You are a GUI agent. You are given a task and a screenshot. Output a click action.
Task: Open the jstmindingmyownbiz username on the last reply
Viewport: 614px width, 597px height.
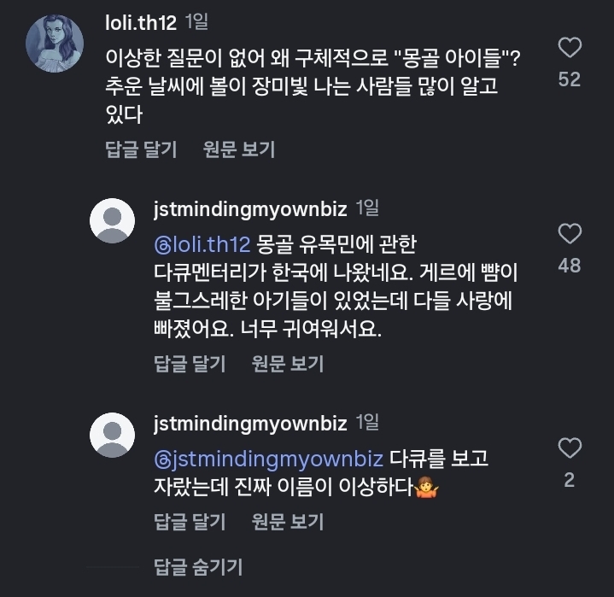point(250,423)
